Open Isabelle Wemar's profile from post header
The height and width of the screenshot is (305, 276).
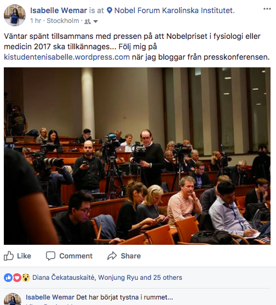59,10
